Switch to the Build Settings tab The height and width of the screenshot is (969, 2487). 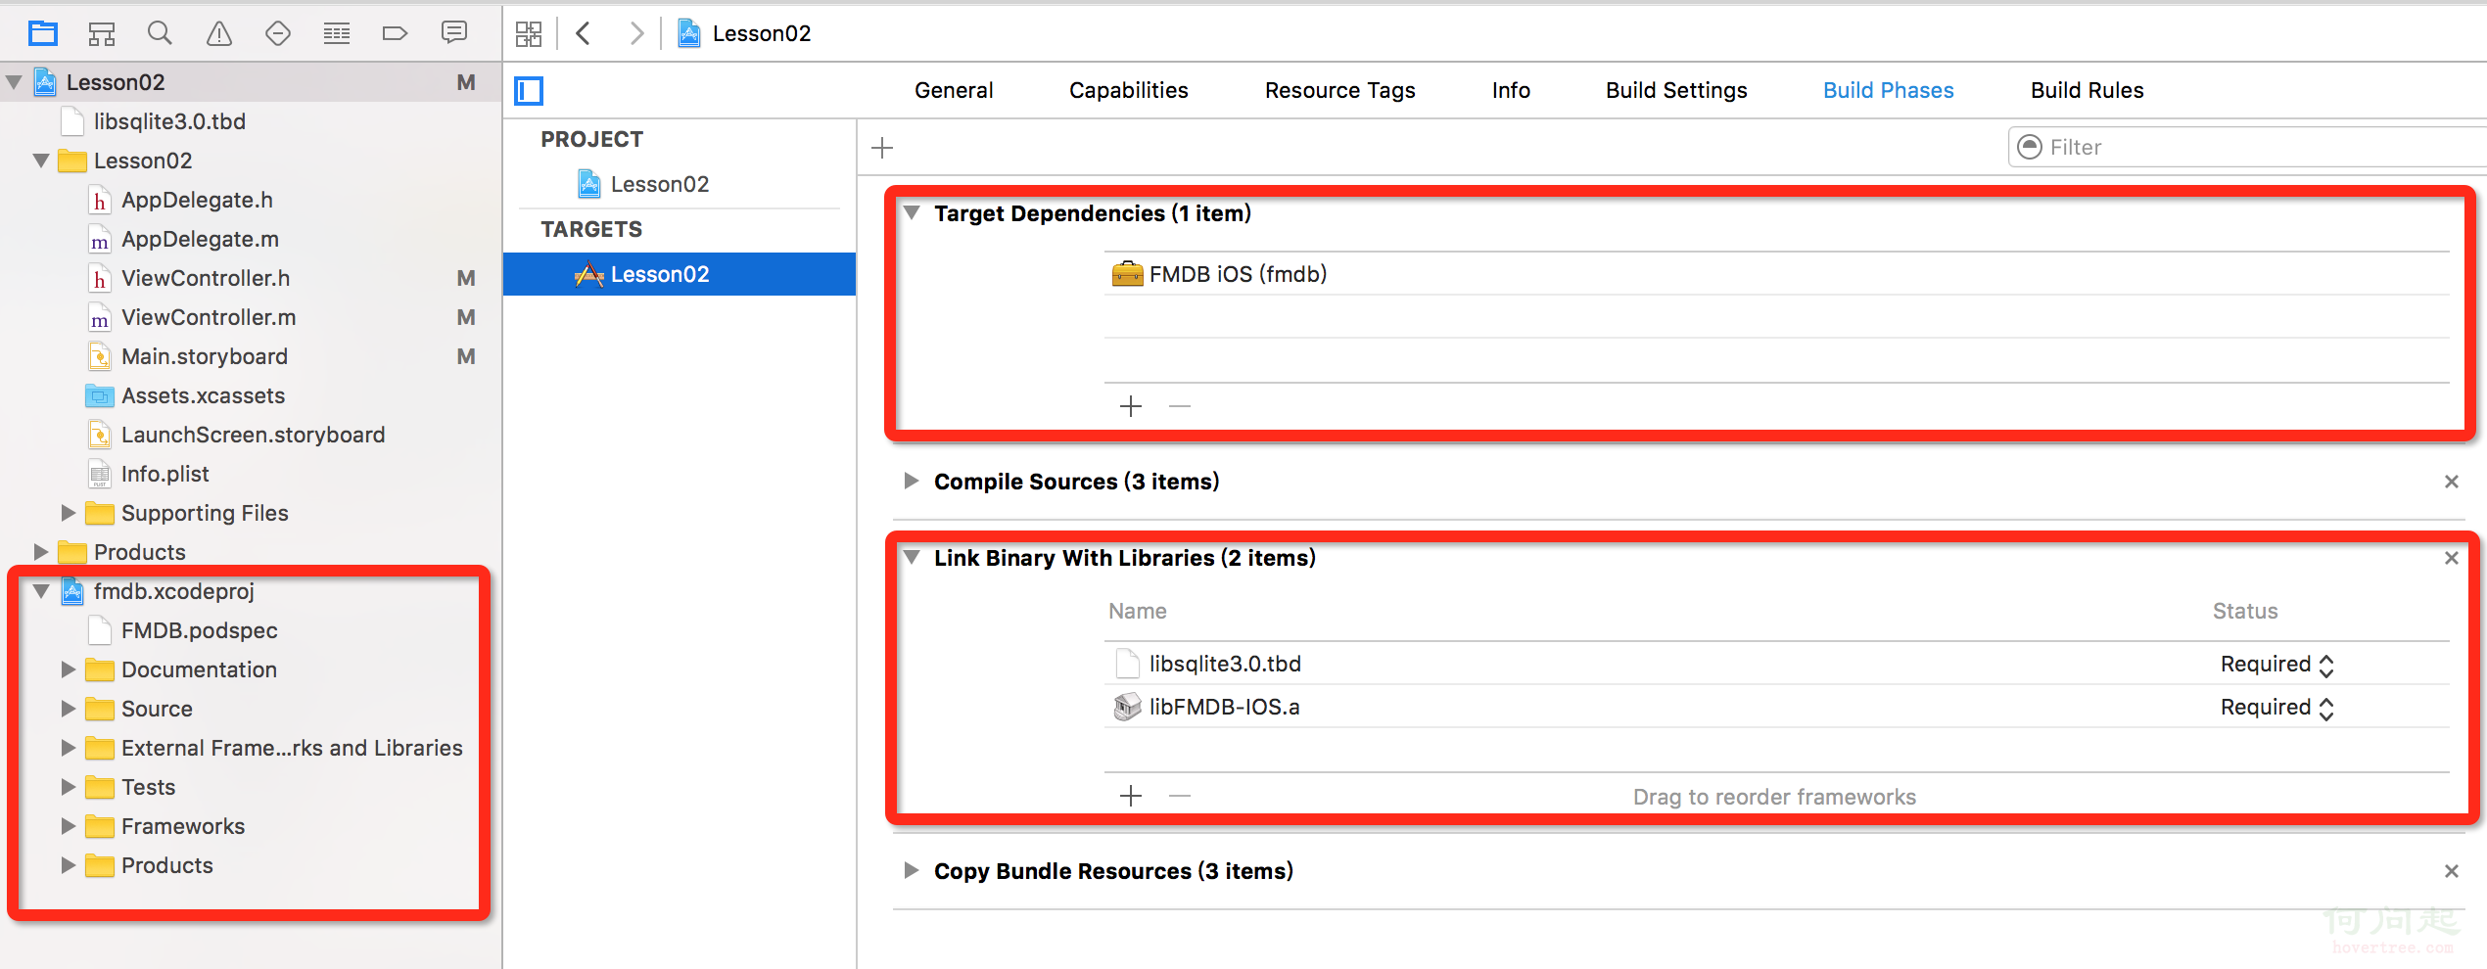1676,90
